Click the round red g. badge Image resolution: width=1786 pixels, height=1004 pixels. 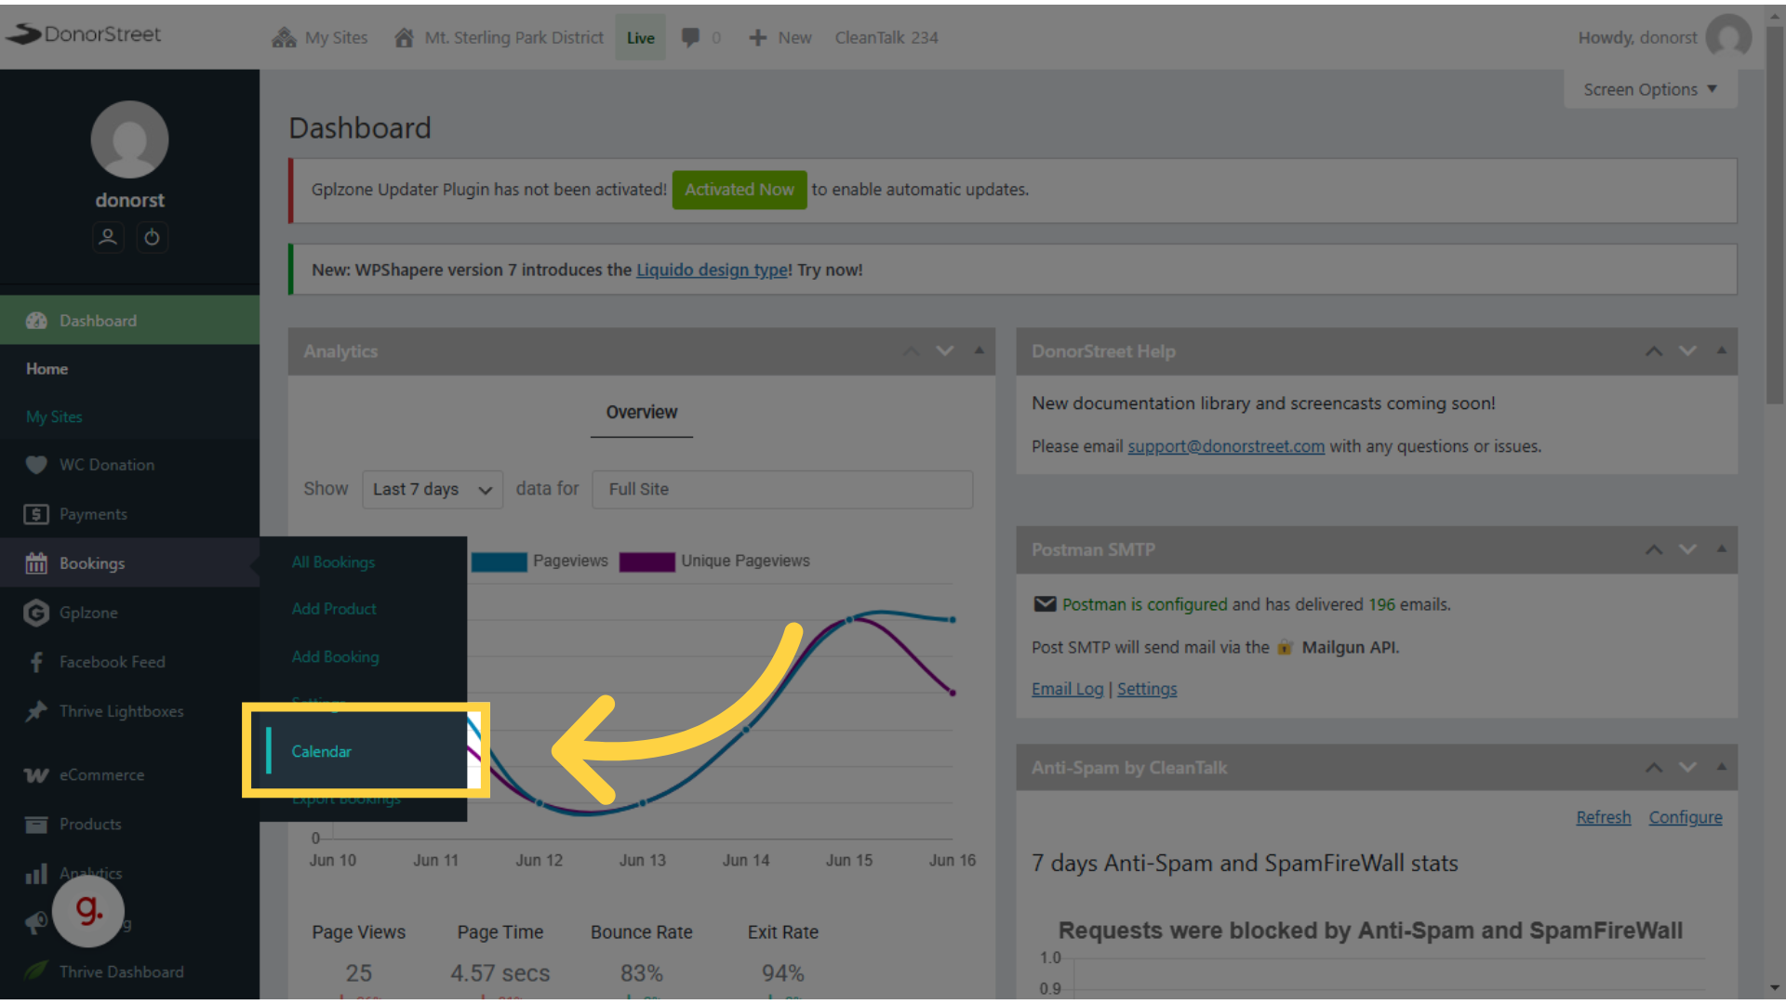click(x=88, y=910)
